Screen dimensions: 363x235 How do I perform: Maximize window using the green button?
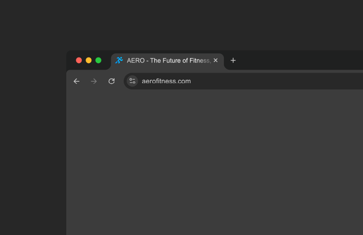98,60
